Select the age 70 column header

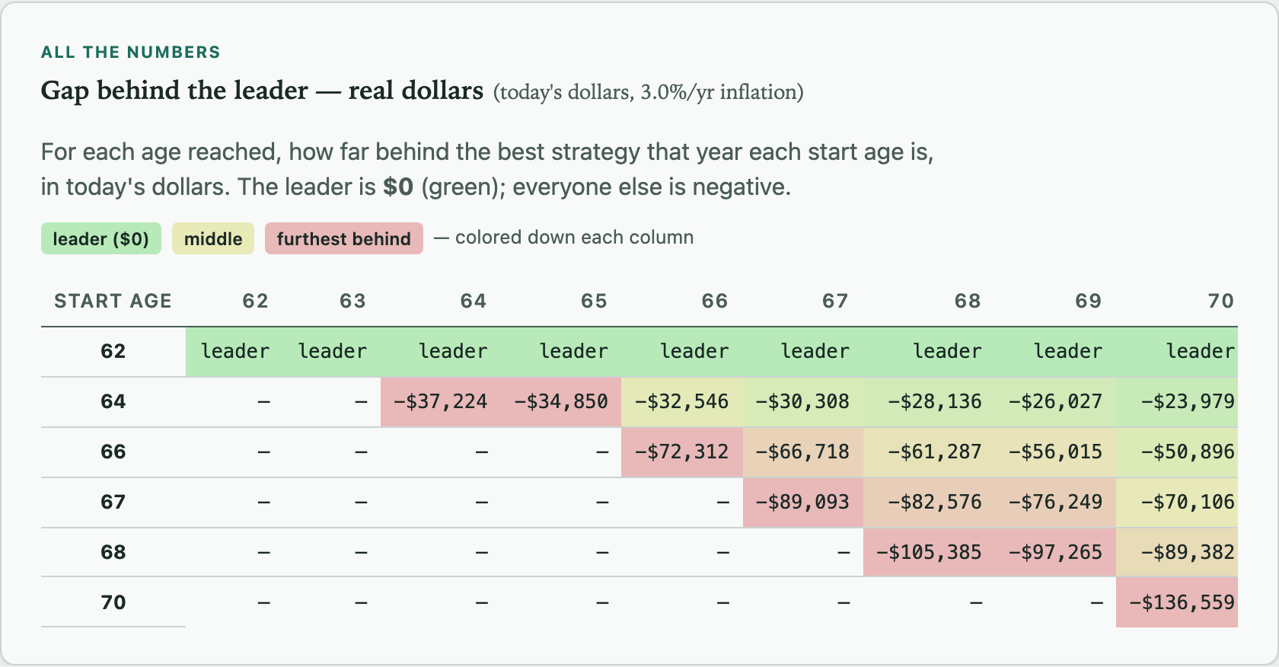tap(1220, 301)
